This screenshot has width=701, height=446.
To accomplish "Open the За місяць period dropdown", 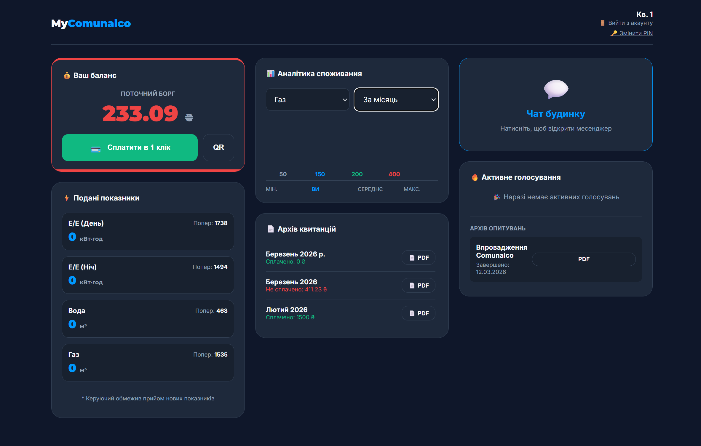I will (396, 100).
